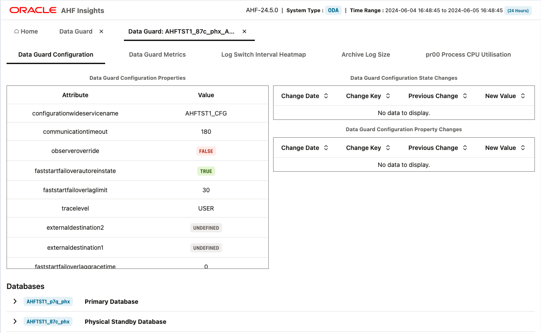Click the TRUE badge for faststartfailoverautoreinstate
This screenshot has height=333, width=541.
[x=206, y=171]
